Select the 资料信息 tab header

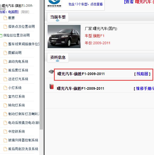click(x=58, y=58)
